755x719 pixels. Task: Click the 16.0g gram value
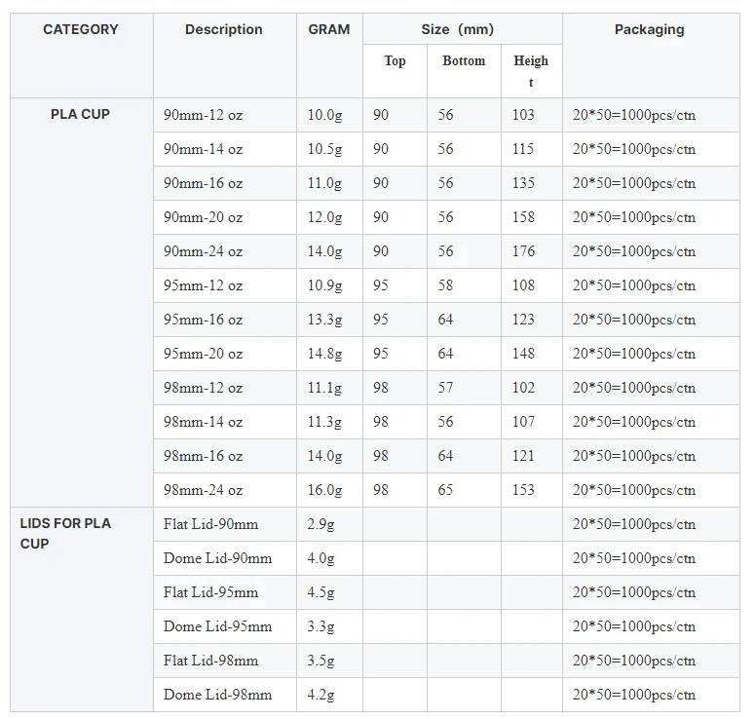click(325, 490)
